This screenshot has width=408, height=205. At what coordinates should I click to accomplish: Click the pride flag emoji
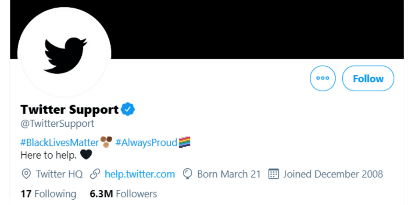click(185, 142)
